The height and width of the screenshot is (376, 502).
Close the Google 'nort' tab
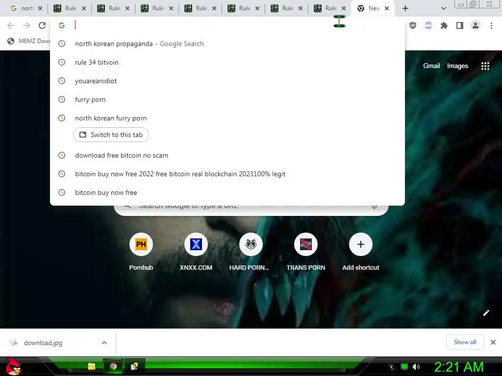point(40,8)
